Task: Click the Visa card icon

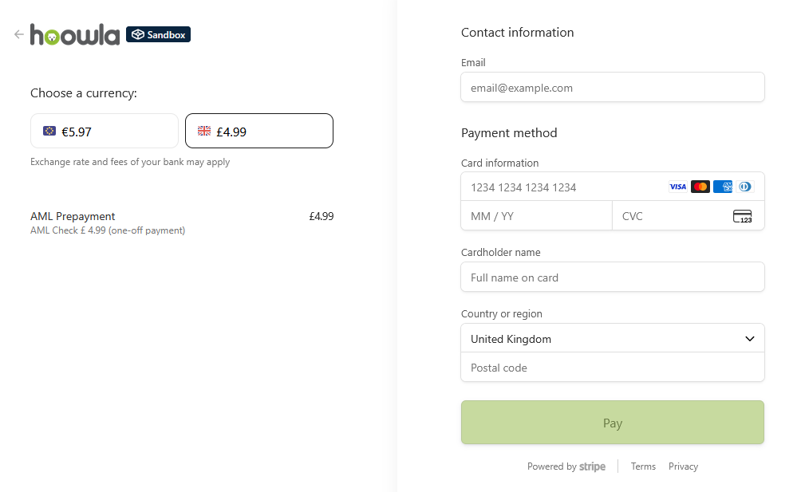Action: point(677,187)
